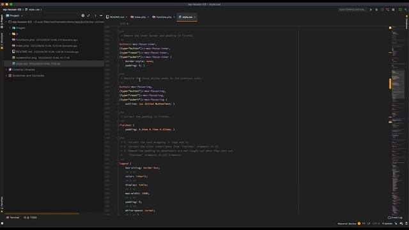Viewport: 409px width, 230px height.
Task: Select README.md in project tree
Action: pyautogui.click(x=24, y=52)
